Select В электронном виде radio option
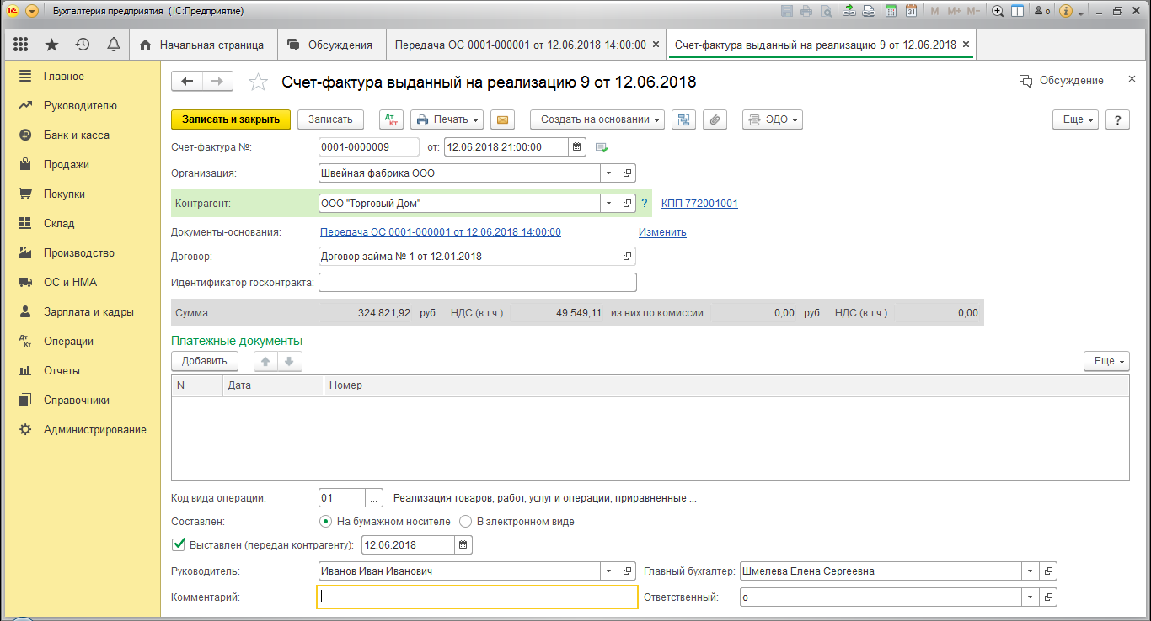Image resolution: width=1151 pixels, height=621 pixels. click(465, 522)
